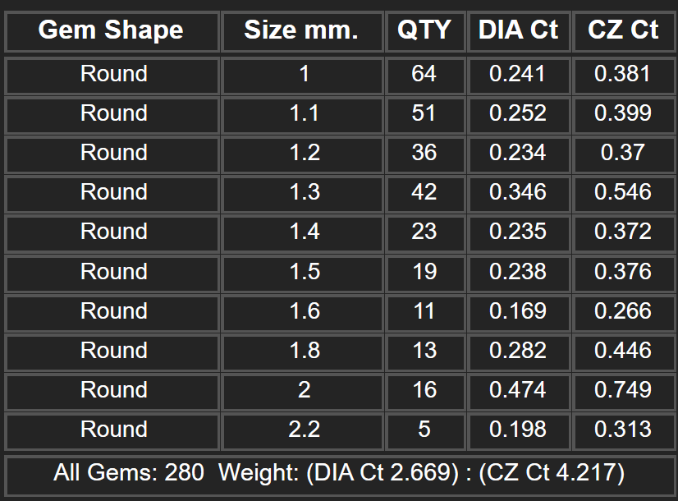This screenshot has height=501, width=678.
Task: Select CZ Ct value 0.37
Action: [625, 154]
